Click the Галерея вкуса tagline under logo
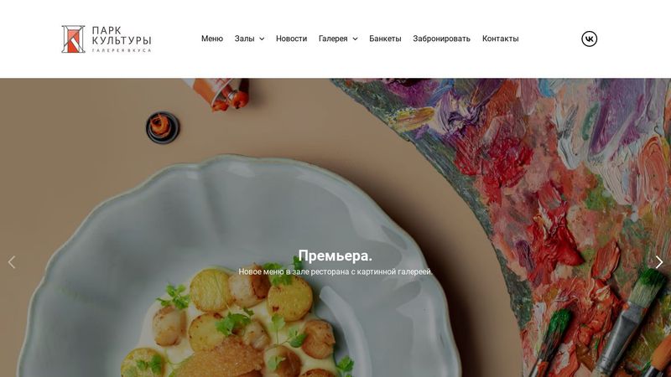This screenshot has width=671, height=377. (x=122, y=50)
